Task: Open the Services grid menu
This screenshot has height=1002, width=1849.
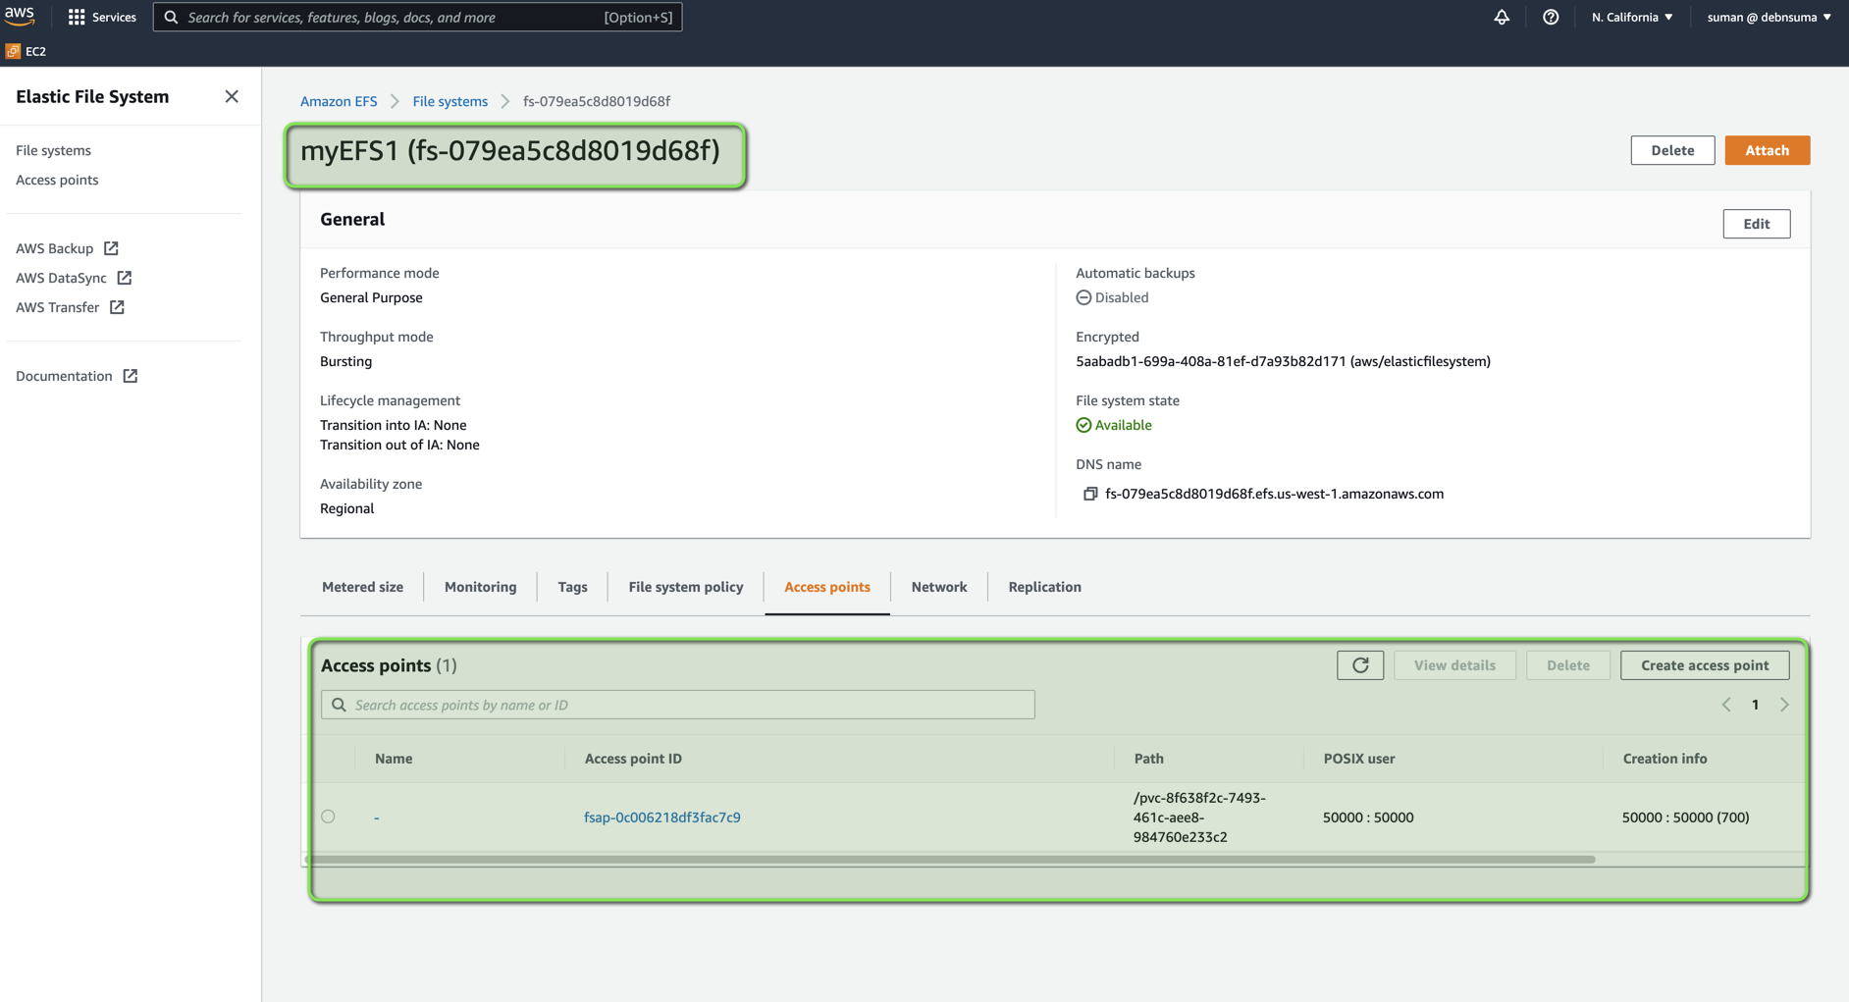Action: pyautogui.click(x=102, y=17)
